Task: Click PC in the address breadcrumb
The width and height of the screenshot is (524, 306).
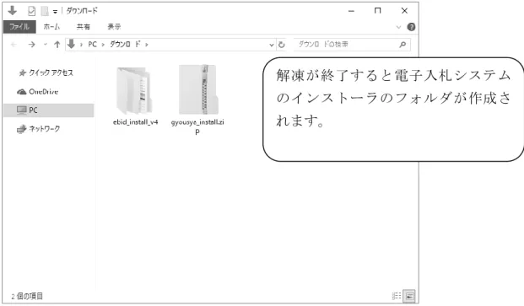Action: tap(92, 45)
